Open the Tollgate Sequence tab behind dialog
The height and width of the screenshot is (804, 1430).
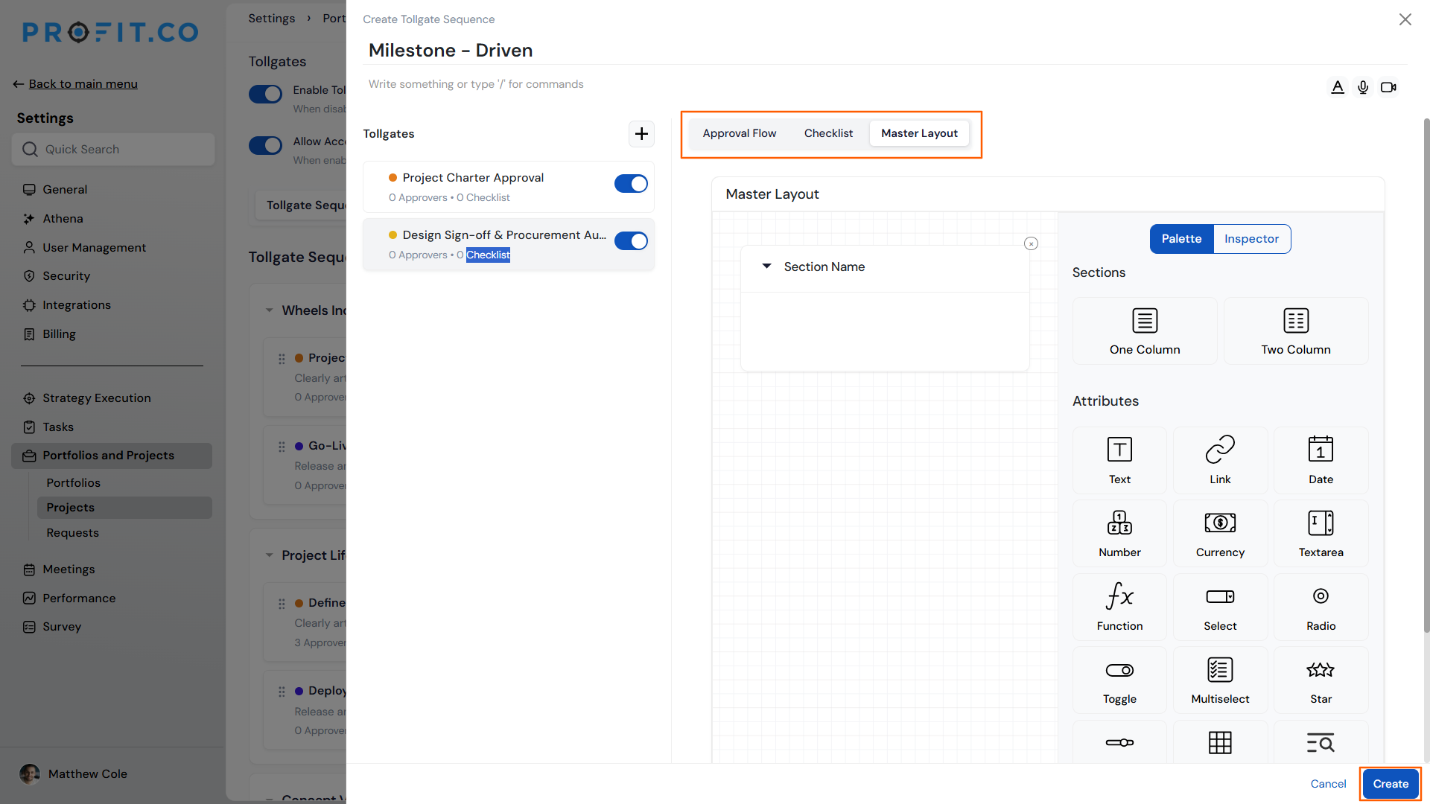[302, 205]
